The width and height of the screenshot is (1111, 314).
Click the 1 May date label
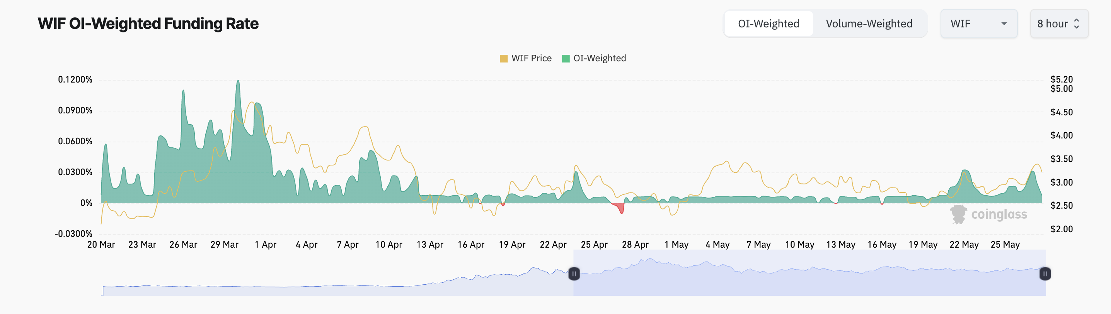point(676,245)
